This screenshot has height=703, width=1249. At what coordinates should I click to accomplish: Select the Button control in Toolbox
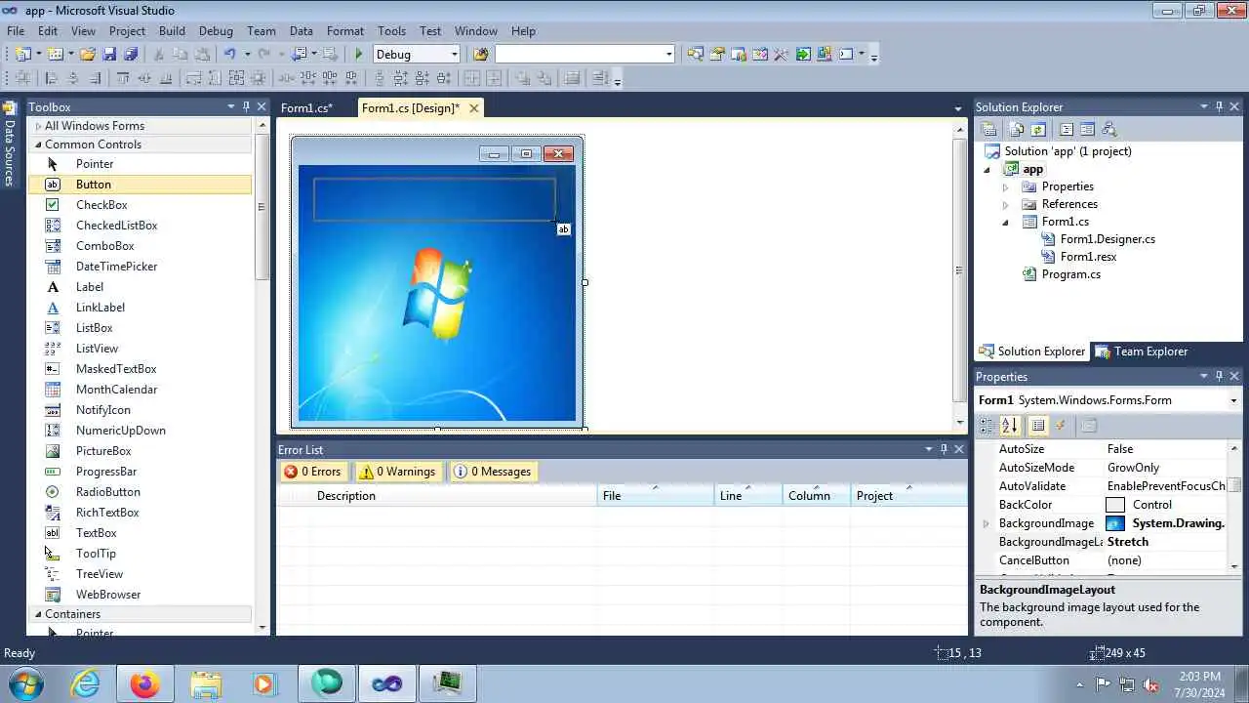pos(141,185)
